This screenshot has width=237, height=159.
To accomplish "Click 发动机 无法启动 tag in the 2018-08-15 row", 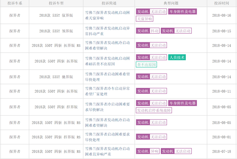I will [176, 31].
